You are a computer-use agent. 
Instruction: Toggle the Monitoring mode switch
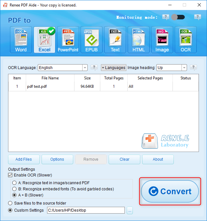pos(178,17)
